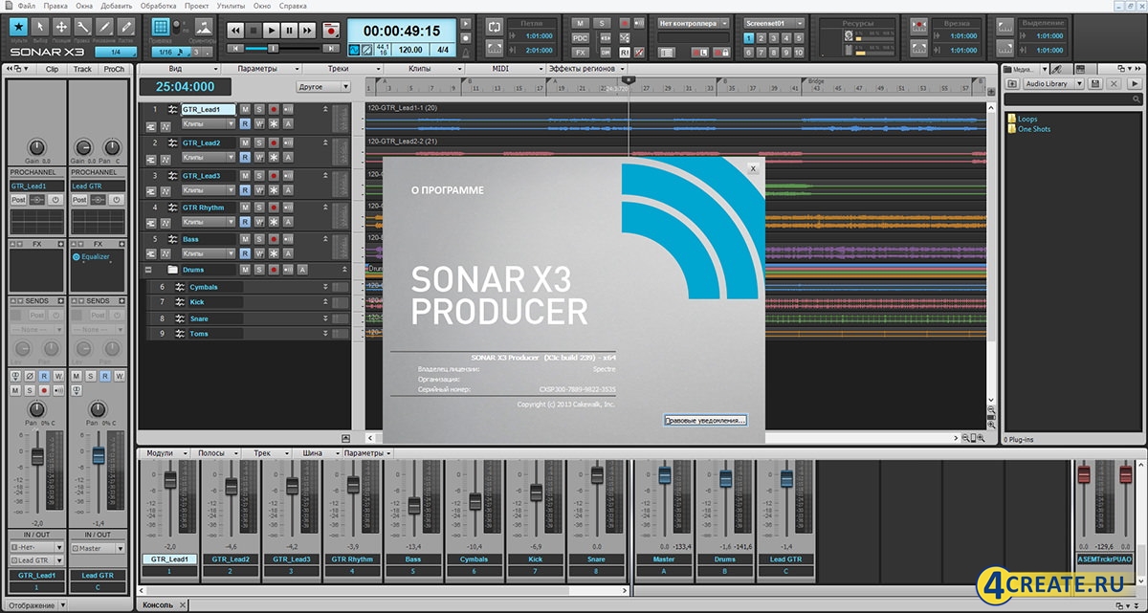
Task: Click the global Solo S button
Action: click(x=604, y=23)
